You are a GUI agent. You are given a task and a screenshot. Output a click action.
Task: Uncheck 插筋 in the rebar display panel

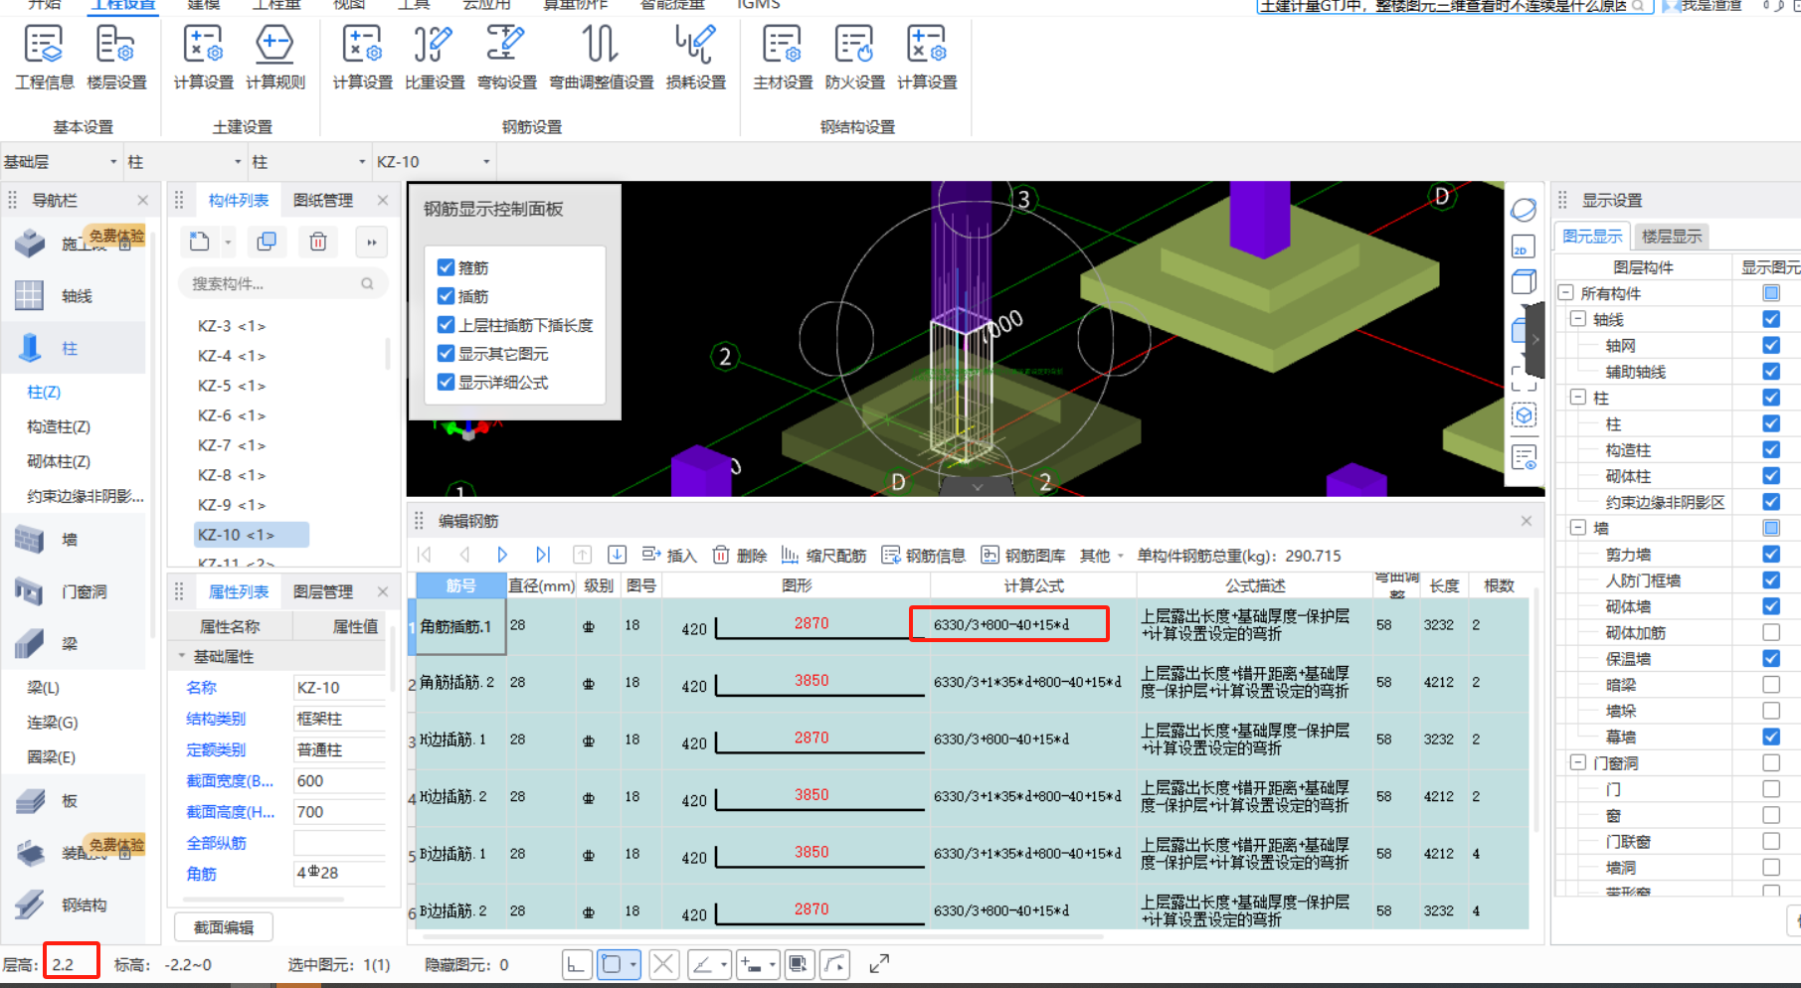point(447,296)
